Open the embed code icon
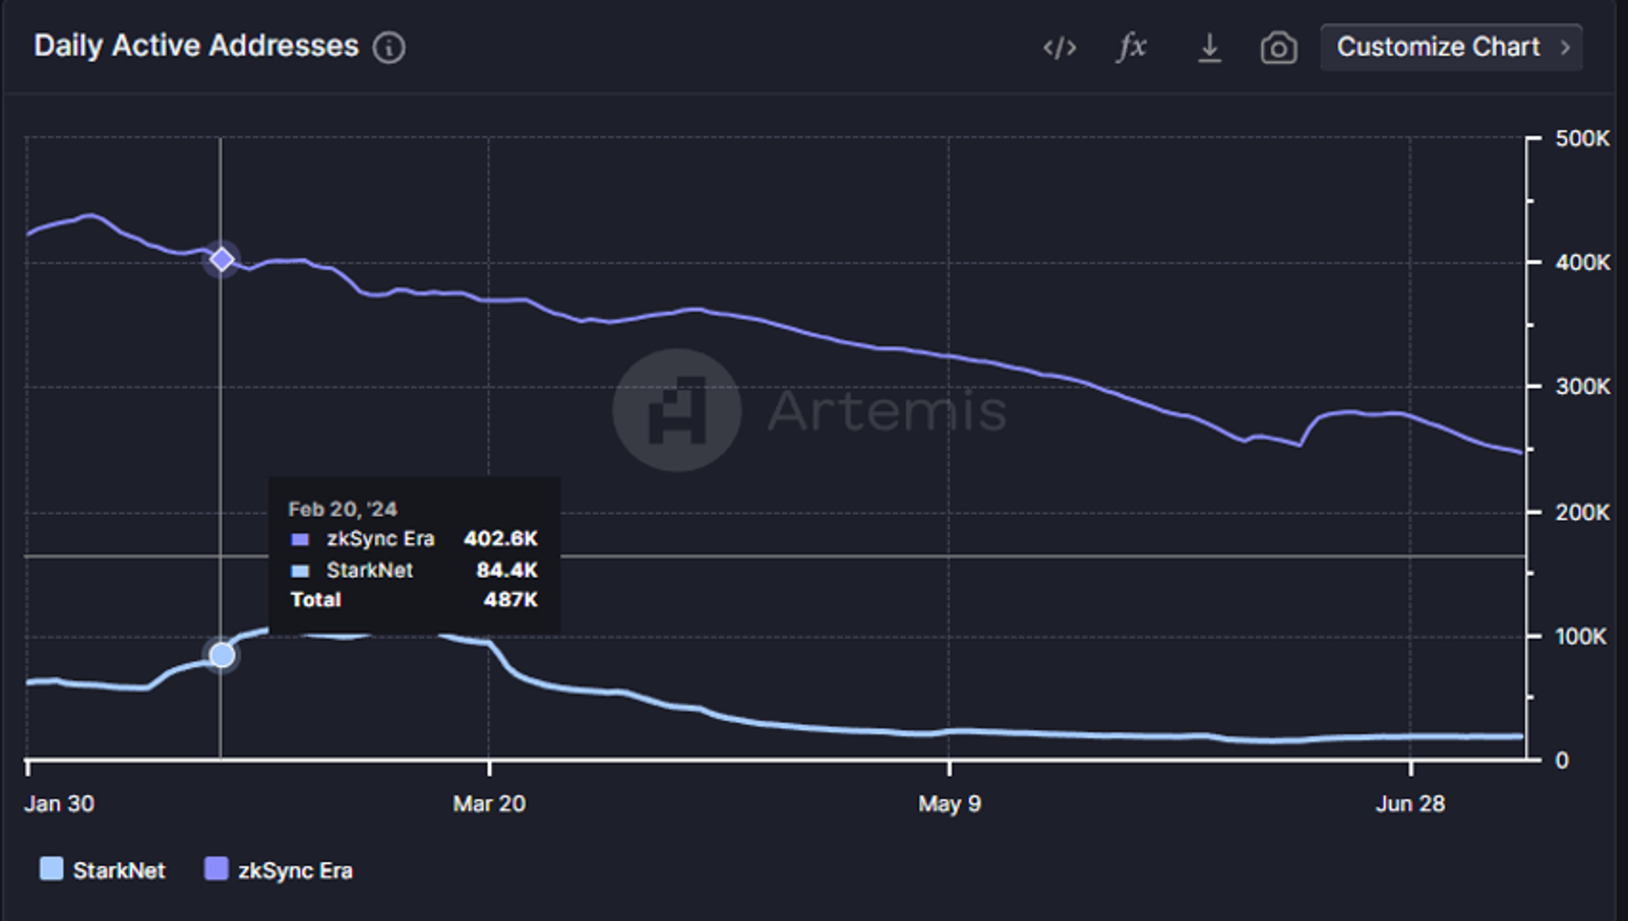 click(x=1059, y=48)
